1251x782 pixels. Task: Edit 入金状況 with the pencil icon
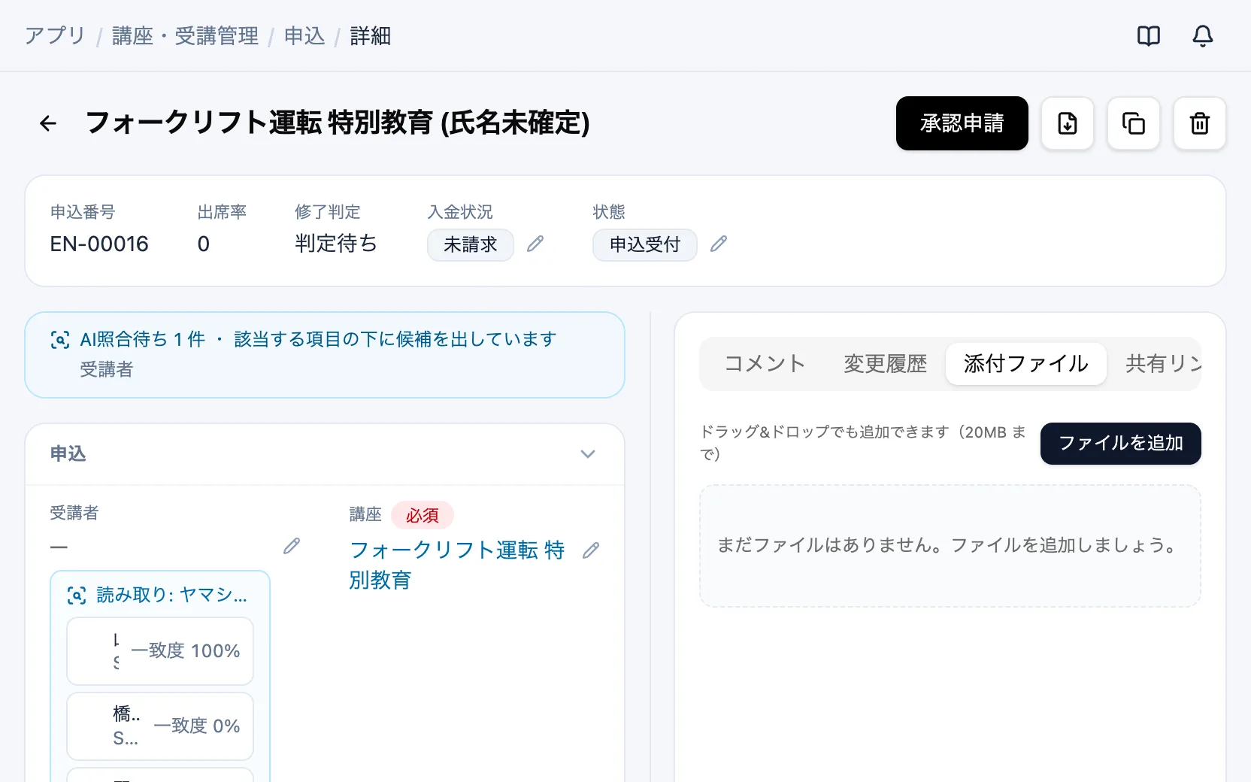(x=535, y=244)
